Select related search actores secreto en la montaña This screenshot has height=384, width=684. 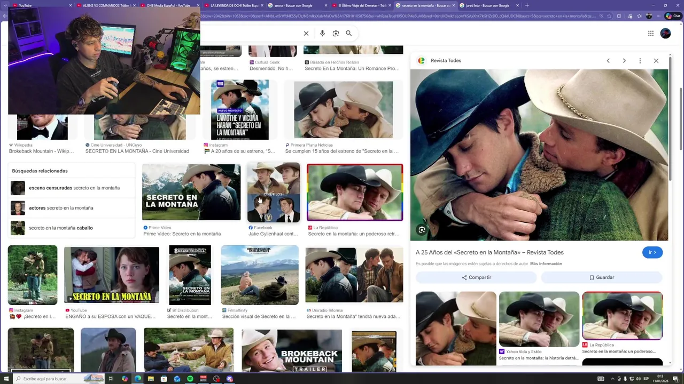pyautogui.click(x=72, y=208)
